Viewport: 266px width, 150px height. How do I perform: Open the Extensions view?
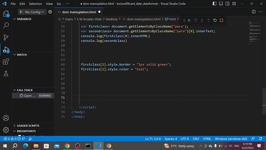(x=6, y=61)
